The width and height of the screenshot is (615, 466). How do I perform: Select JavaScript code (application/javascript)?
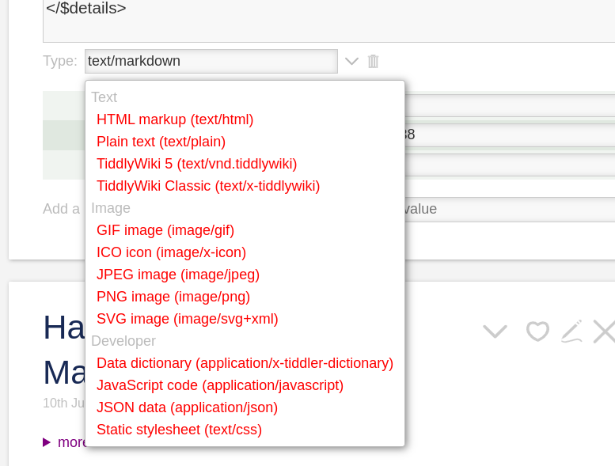[220, 385]
